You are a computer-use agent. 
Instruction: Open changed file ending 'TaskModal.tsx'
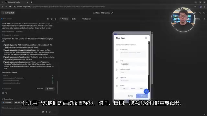point(28,78)
